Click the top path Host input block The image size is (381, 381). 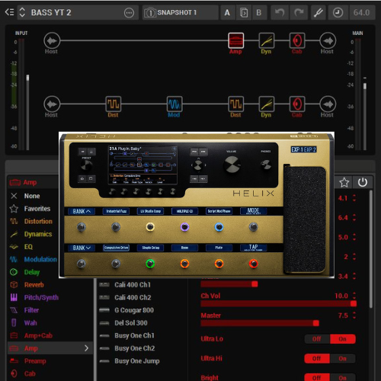pos(52,40)
